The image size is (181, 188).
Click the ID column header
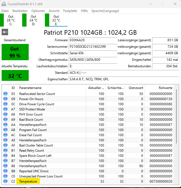pos(13,88)
